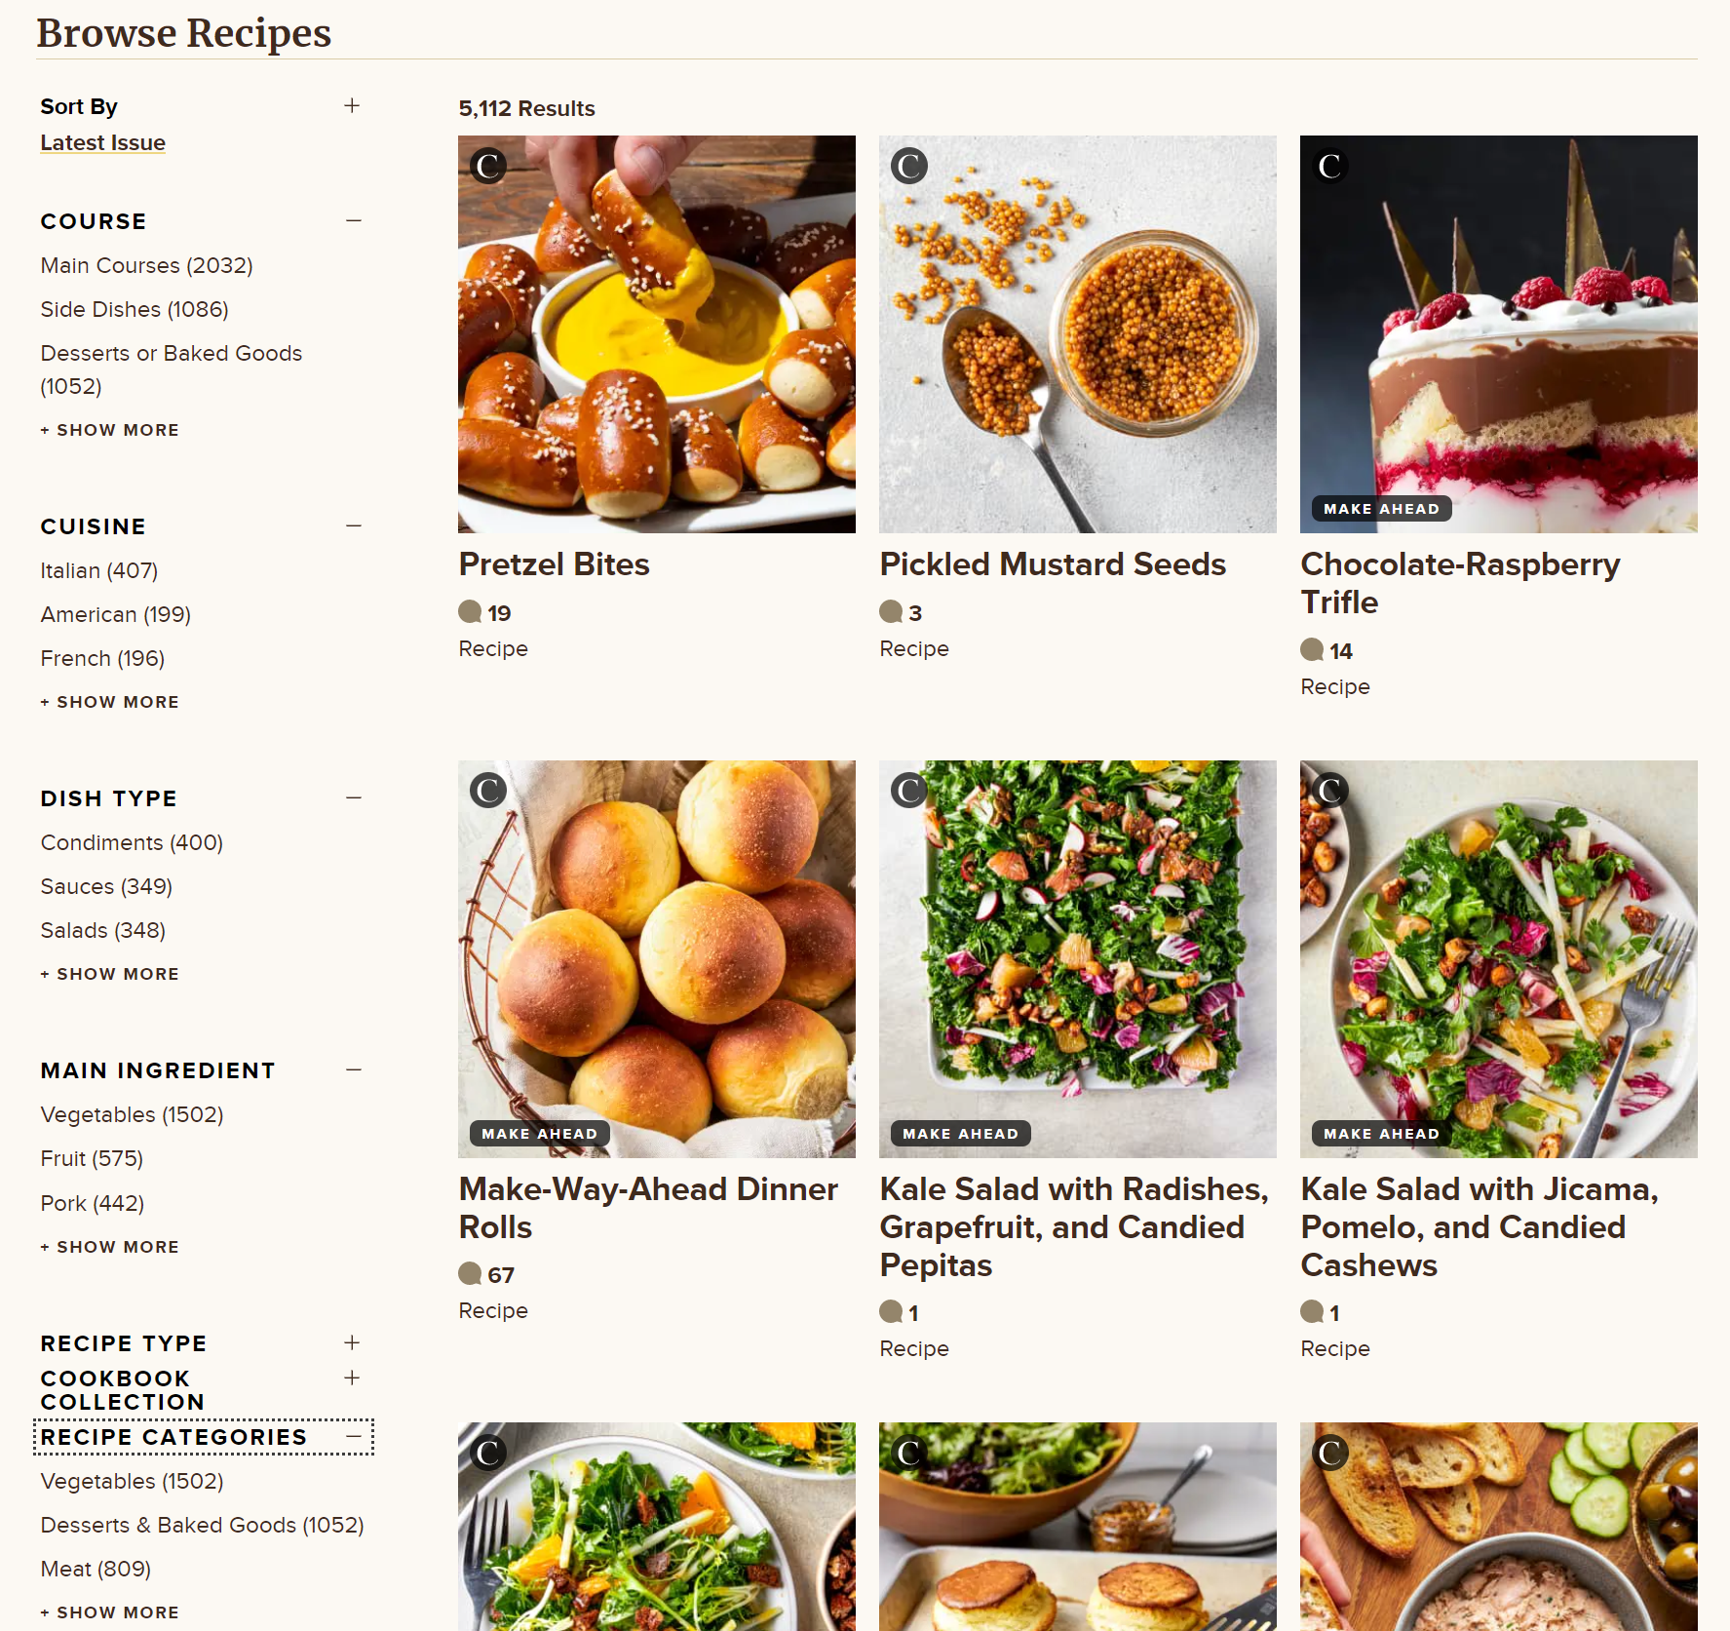Show more Main Ingredient options
Viewport: 1730px width, 1631px height.
pyautogui.click(x=109, y=1247)
